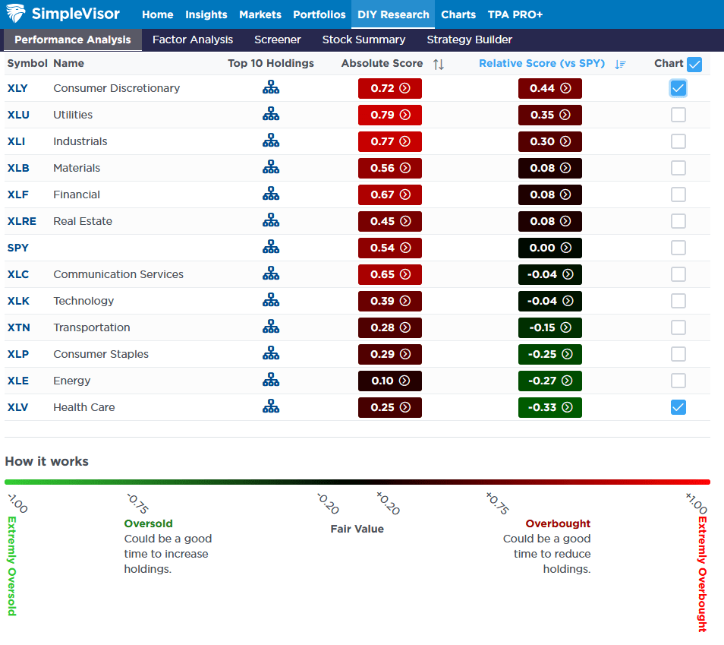Click holdings icon for Health Care XLV
Viewport: 724px width, 645px height.
[271, 407]
